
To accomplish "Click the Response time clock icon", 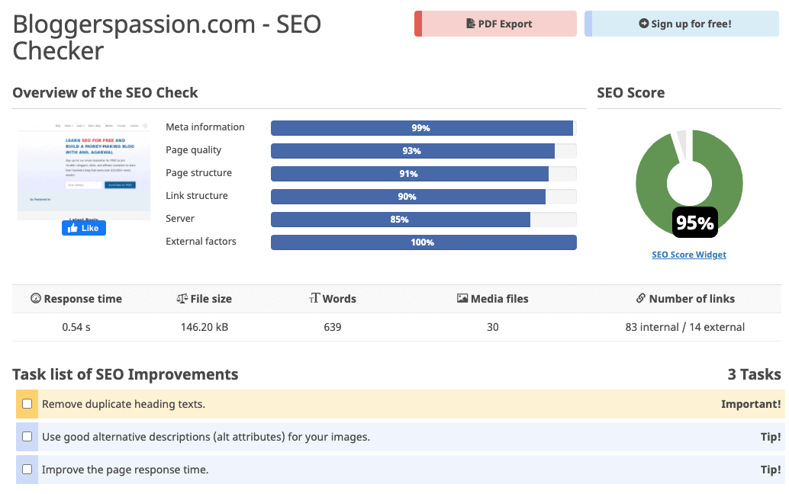I will 36,299.
